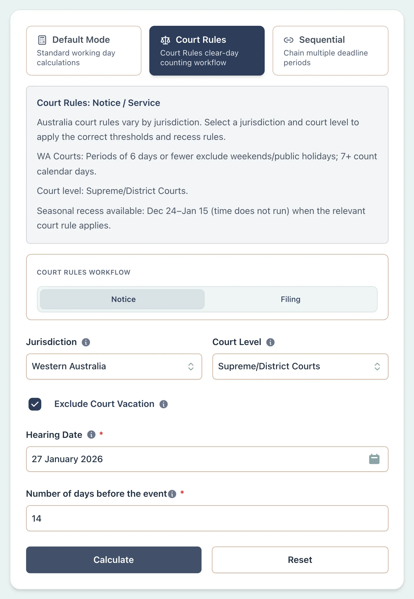
Task: Click the scales icon on Court Rules card
Action: 165,39
